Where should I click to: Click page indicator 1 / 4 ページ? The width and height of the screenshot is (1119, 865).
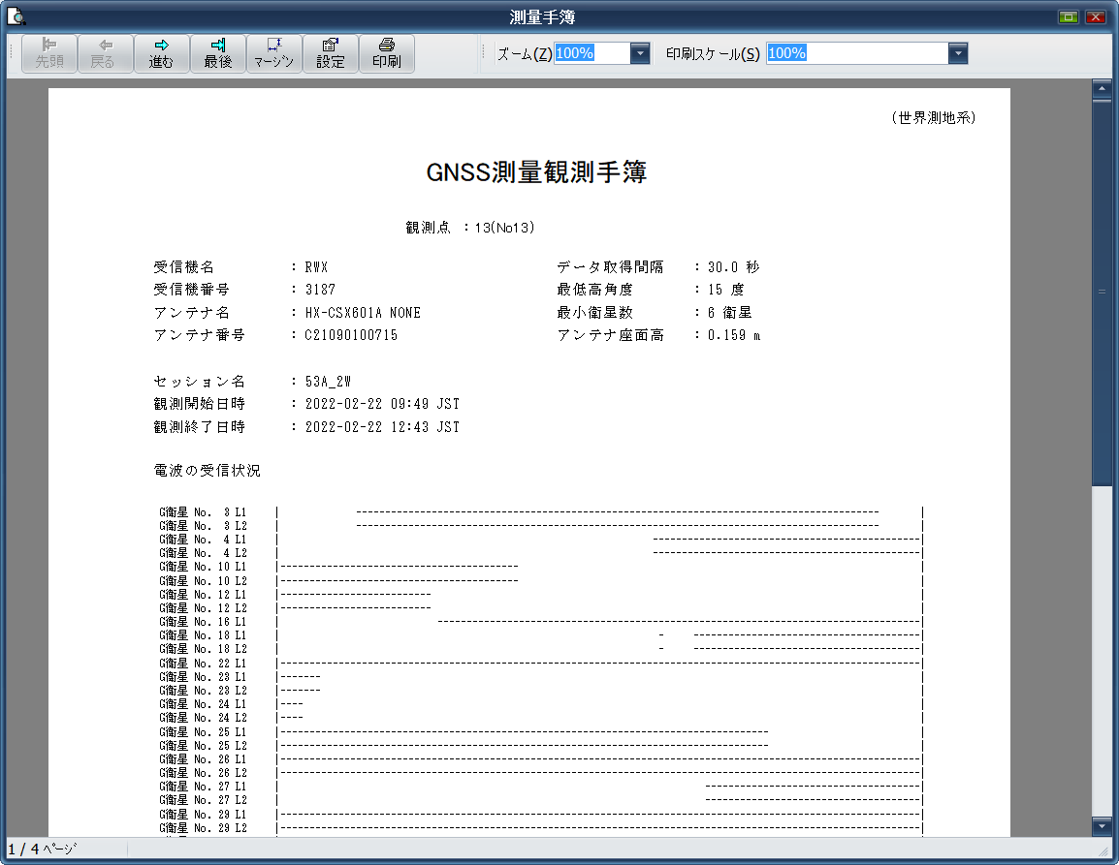coord(42,850)
